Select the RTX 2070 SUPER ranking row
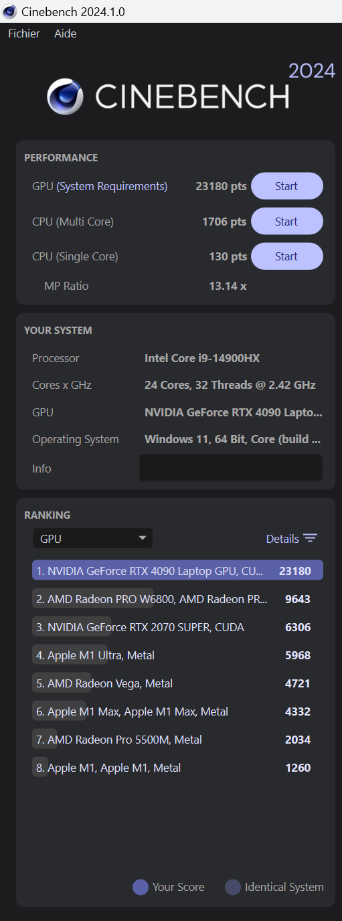The height and width of the screenshot is (921, 342). tap(177, 627)
